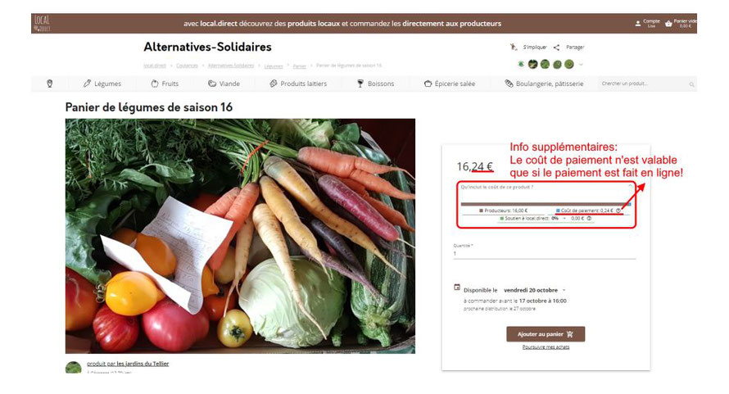
Task: Click the map location pin icon
Action: point(50,84)
